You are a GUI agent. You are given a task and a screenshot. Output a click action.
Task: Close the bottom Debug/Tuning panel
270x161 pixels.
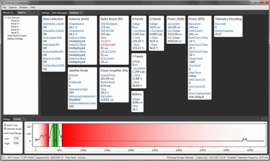coord(266,119)
